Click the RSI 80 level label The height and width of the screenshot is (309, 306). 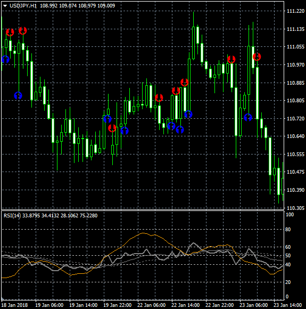tap(288, 230)
